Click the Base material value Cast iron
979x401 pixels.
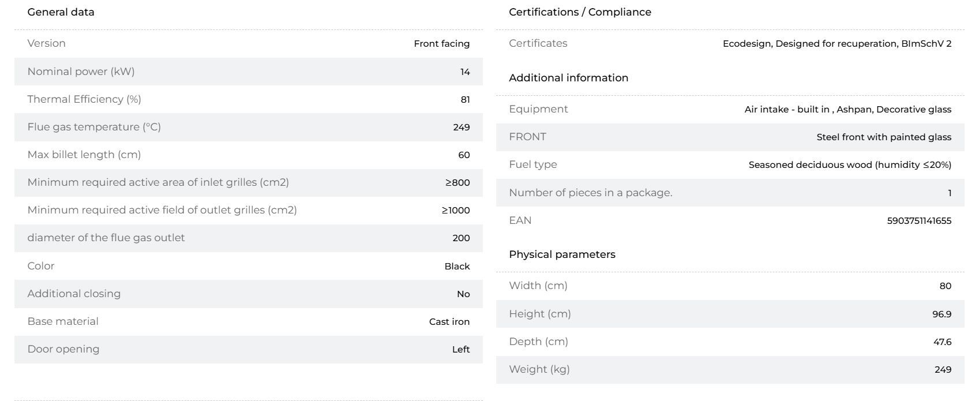click(x=449, y=322)
